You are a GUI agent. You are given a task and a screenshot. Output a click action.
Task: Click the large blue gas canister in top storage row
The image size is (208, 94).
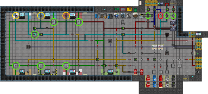coord(154,78)
